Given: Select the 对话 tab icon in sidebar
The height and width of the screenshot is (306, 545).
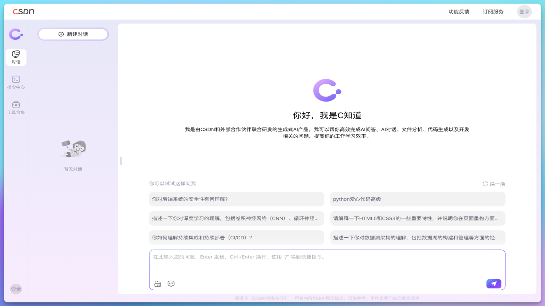Looking at the screenshot, I should (16, 57).
